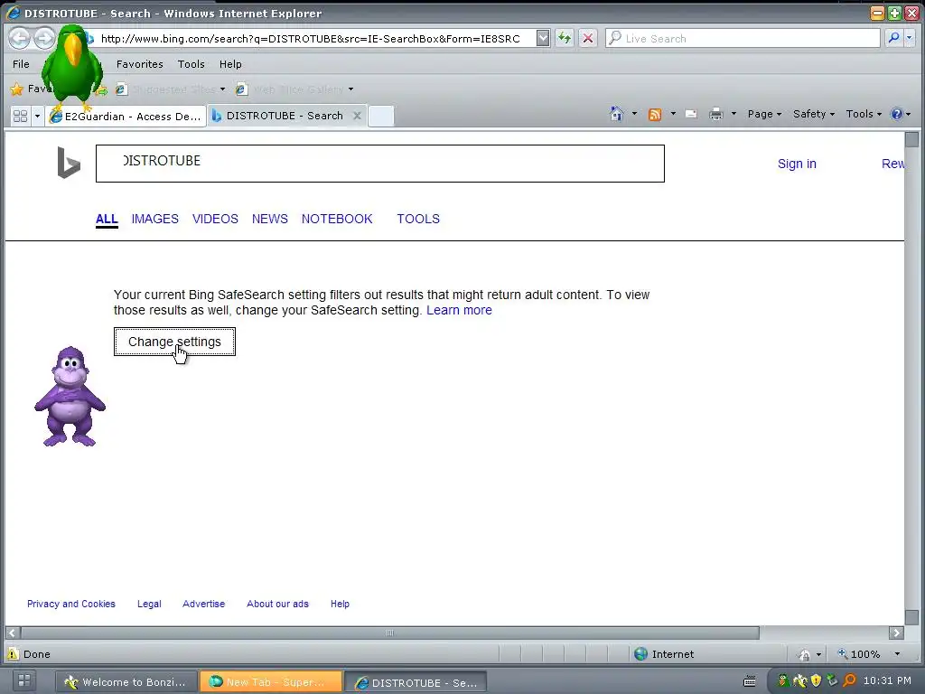925x694 pixels.
Task: Switch to the Welcome to Bonzi taskbar window
Action: click(126, 681)
